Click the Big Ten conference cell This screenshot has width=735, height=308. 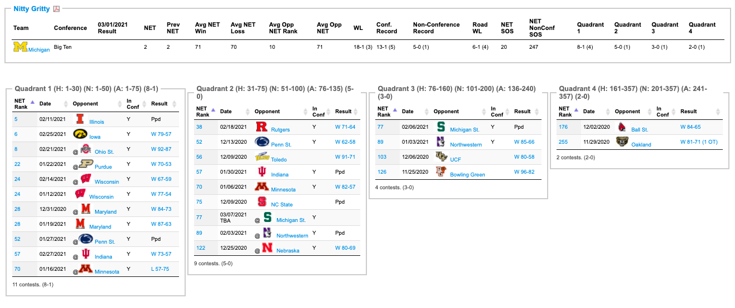[63, 47]
